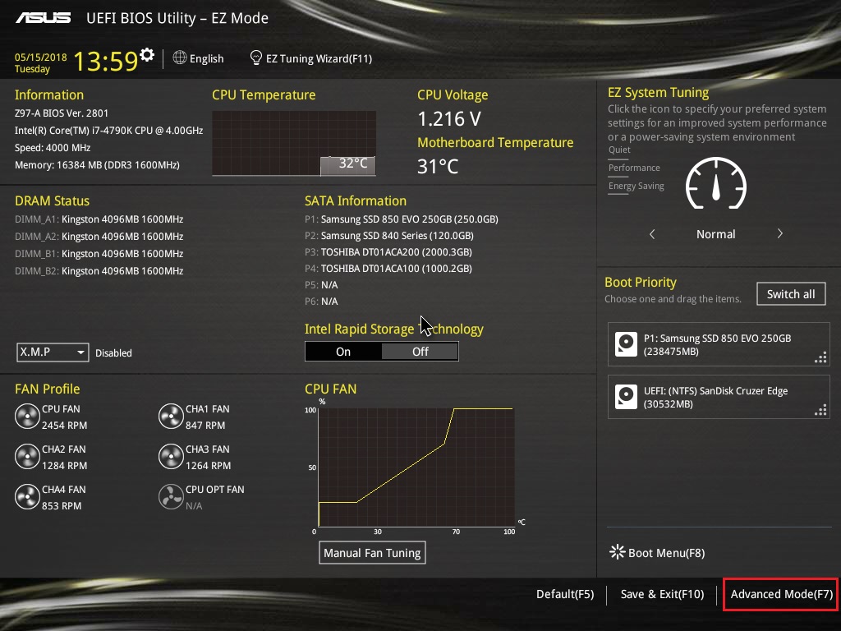Click the Speed: 4000 MHz text
Screen dimensions: 841x631
point(53,148)
